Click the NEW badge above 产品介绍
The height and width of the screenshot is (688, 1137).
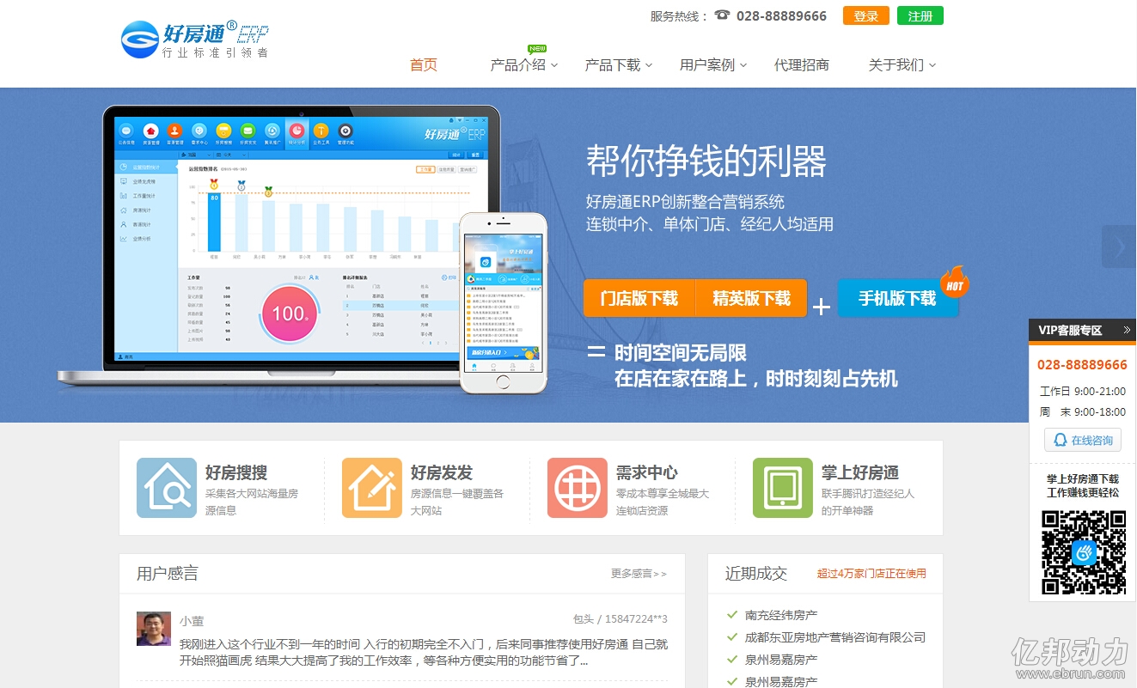(x=537, y=48)
